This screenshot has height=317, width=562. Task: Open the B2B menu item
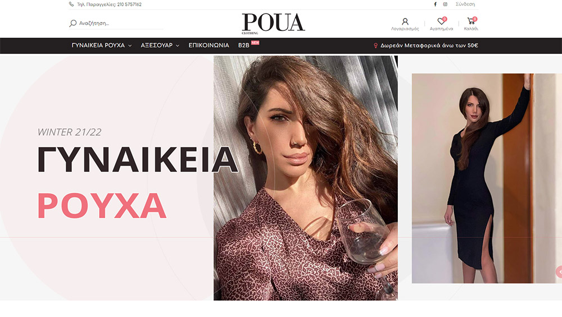(x=244, y=45)
